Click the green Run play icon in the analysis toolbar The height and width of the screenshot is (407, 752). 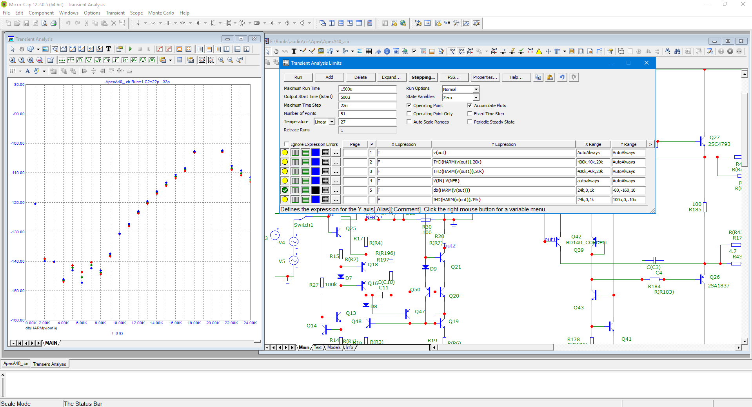(131, 49)
